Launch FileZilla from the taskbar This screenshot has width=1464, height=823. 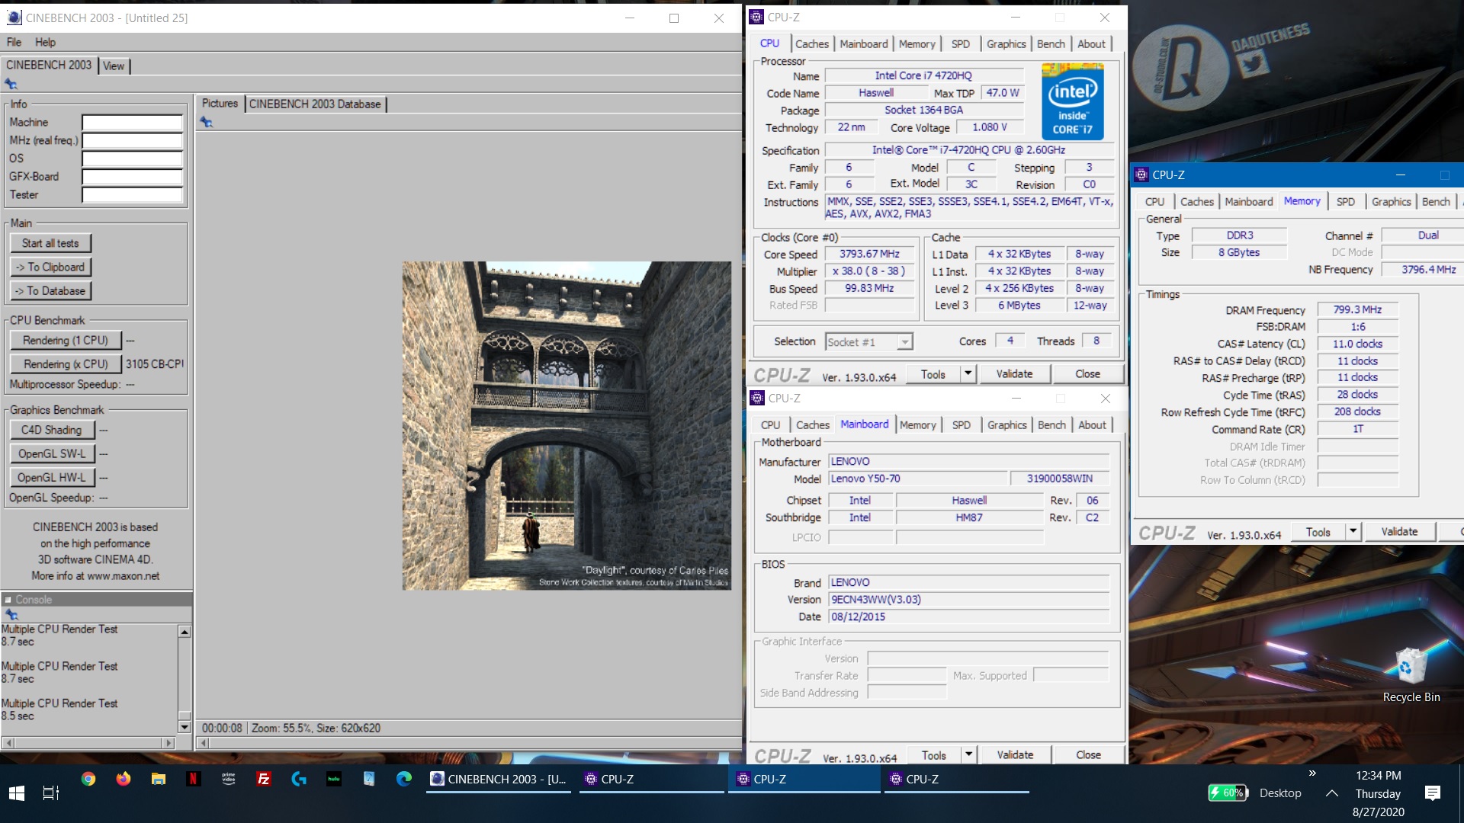tap(264, 779)
